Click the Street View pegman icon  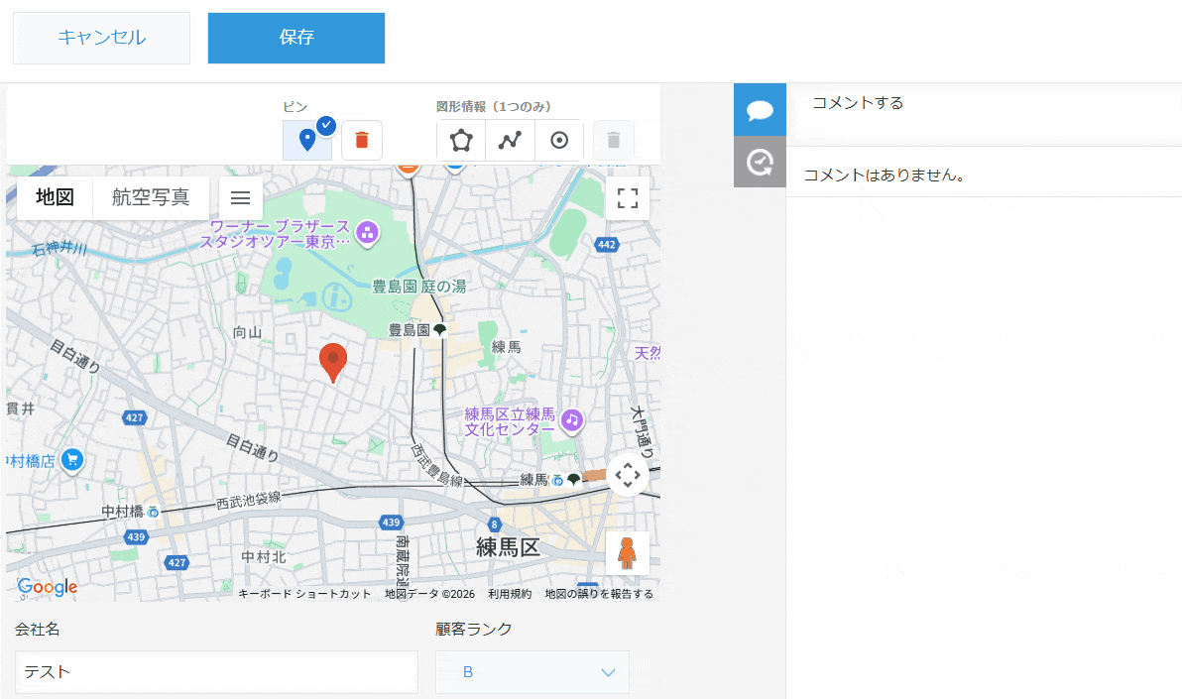[627, 553]
